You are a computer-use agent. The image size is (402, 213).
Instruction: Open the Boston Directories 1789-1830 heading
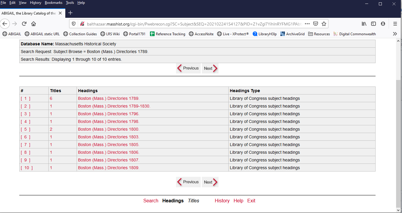[114, 106]
